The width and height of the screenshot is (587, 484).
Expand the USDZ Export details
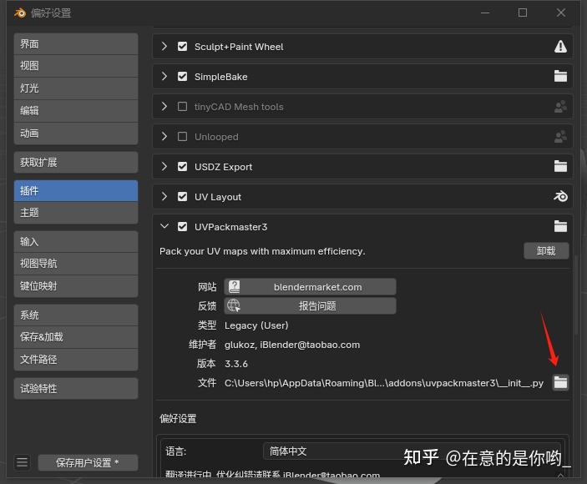point(164,166)
